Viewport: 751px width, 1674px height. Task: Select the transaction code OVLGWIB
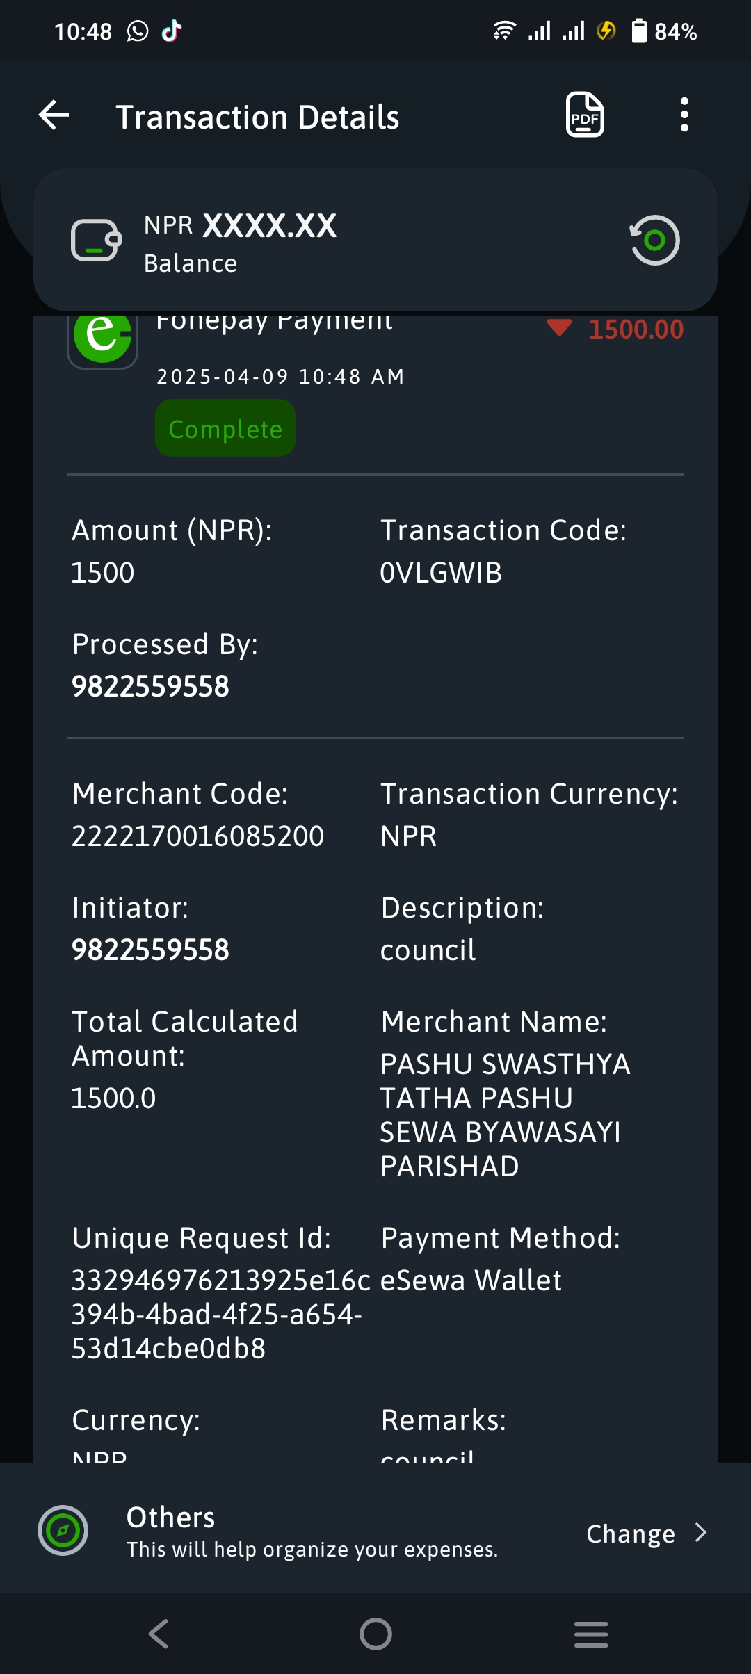(x=441, y=574)
